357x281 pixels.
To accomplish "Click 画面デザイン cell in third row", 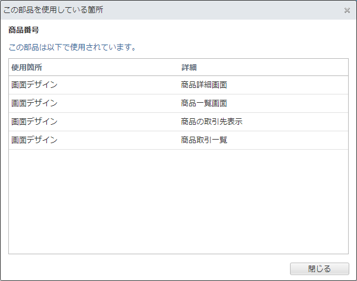I will point(34,122).
